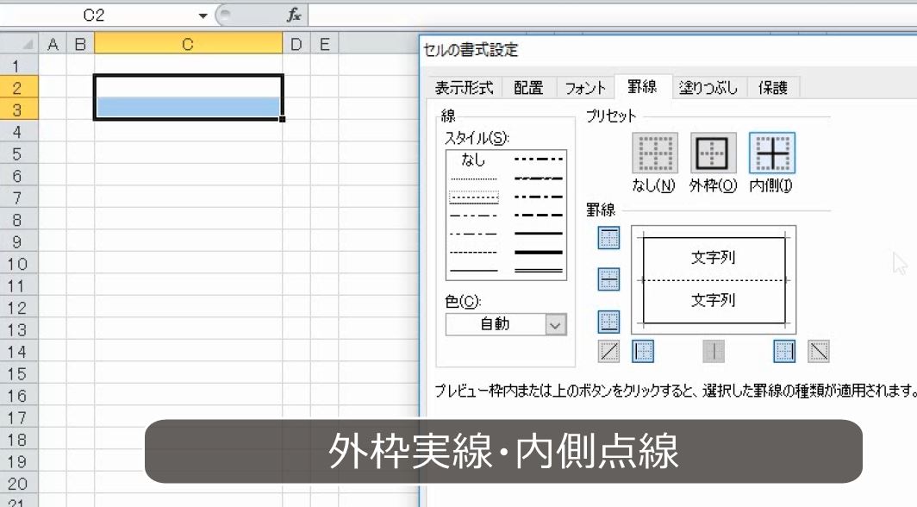The width and height of the screenshot is (917, 507).
Task: Click highlighted cell C3 in the worksheet
Action: [188, 108]
